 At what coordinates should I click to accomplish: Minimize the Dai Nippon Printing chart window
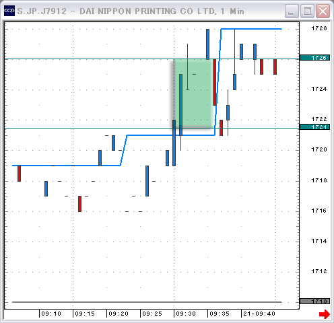[x=292, y=11]
